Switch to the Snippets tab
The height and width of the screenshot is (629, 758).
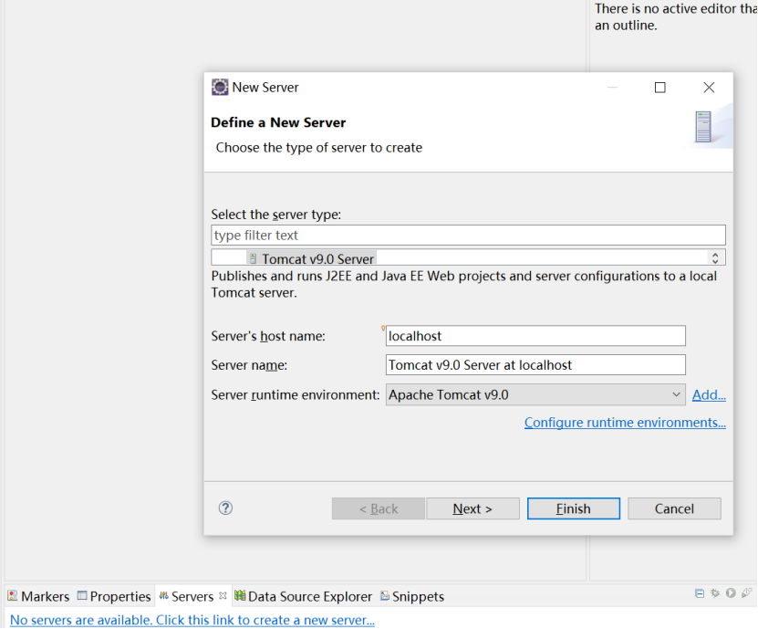(412, 596)
